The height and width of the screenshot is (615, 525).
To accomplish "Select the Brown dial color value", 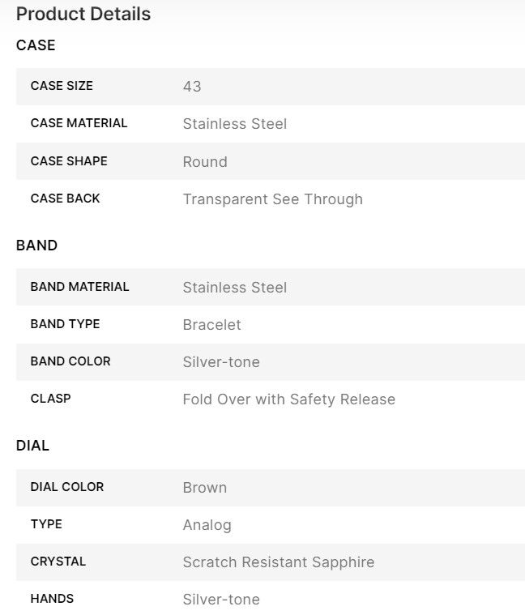I will (x=204, y=488).
